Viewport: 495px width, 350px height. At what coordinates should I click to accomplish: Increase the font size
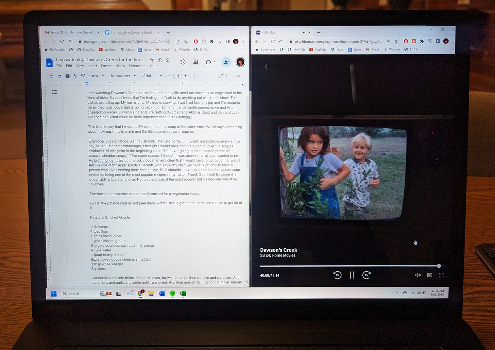point(185,76)
